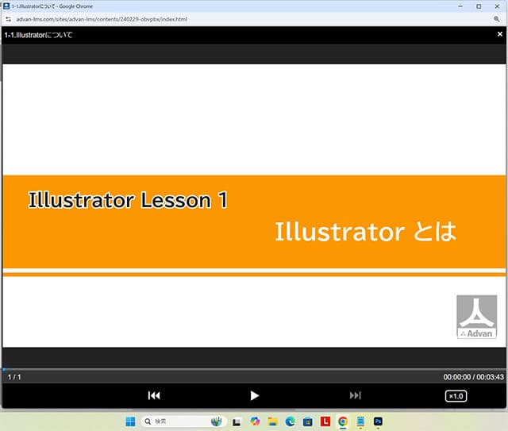Click the slide subtitle Illustrator とは
Image resolution: width=508 pixels, height=431 pixels.
[366, 232]
